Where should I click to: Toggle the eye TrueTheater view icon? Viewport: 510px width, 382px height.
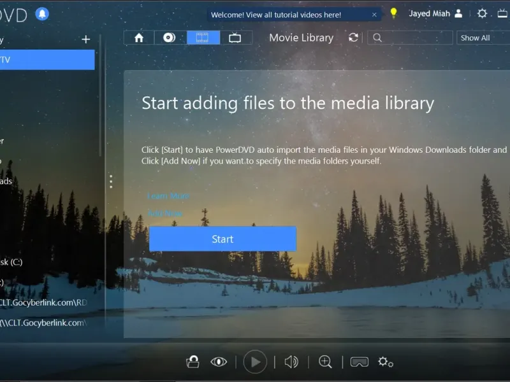219,362
